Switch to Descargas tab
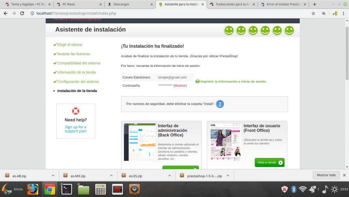The height and width of the screenshot is (197, 349). point(130,4)
